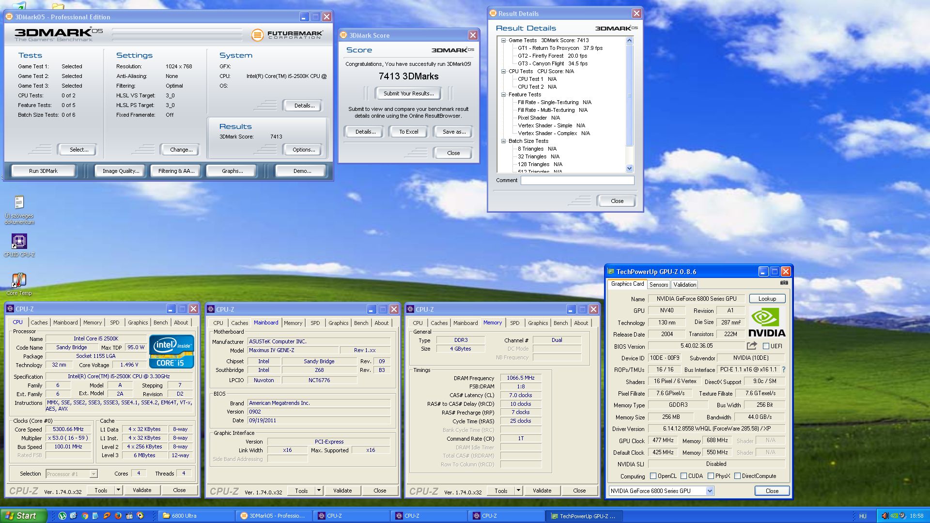Select GT2 - Firefly Forest result row

(x=552, y=56)
